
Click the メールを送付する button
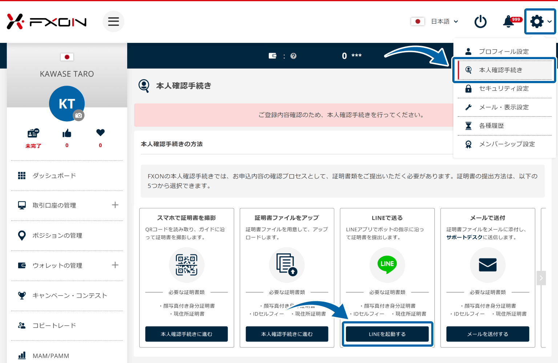point(488,334)
